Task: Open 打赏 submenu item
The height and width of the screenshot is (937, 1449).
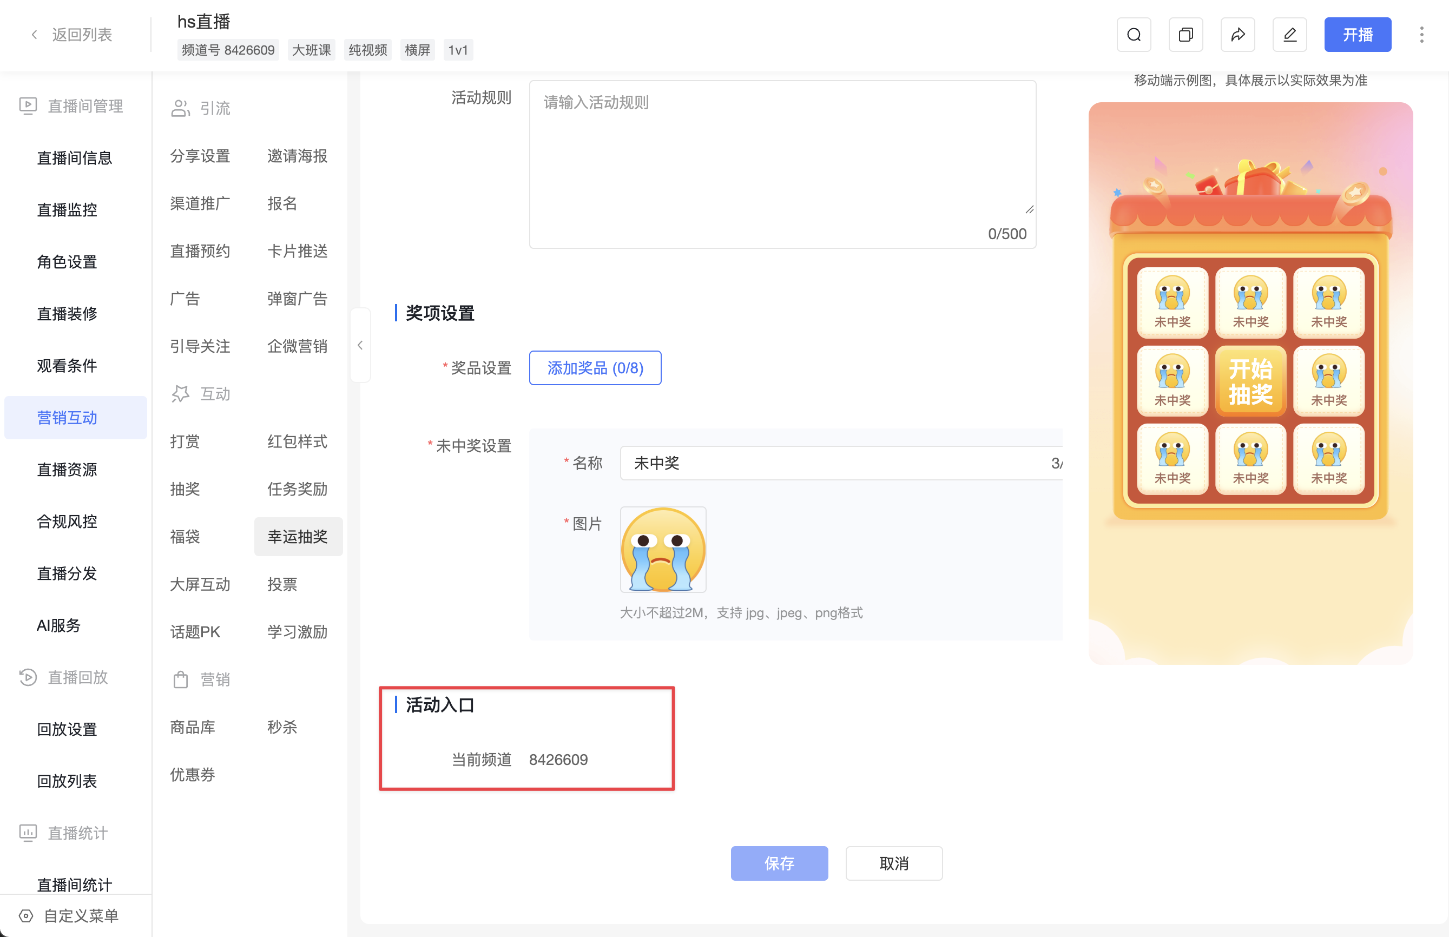Action: point(185,442)
